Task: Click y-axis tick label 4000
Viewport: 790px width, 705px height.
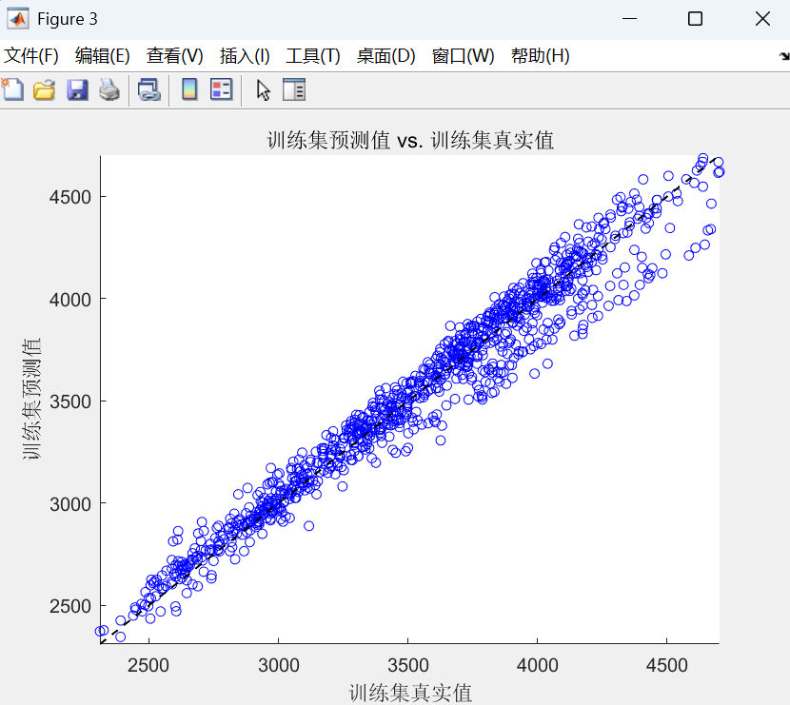Action: pyautogui.click(x=70, y=300)
